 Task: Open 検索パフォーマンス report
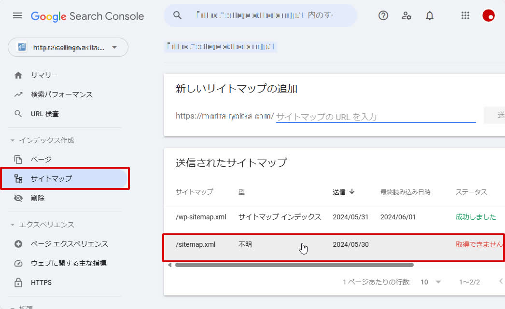click(61, 94)
